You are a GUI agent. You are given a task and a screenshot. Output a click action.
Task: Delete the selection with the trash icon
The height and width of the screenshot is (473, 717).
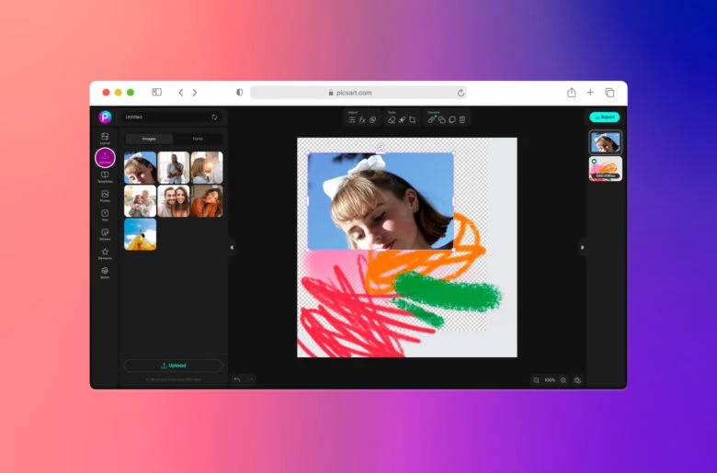click(462, 120)
